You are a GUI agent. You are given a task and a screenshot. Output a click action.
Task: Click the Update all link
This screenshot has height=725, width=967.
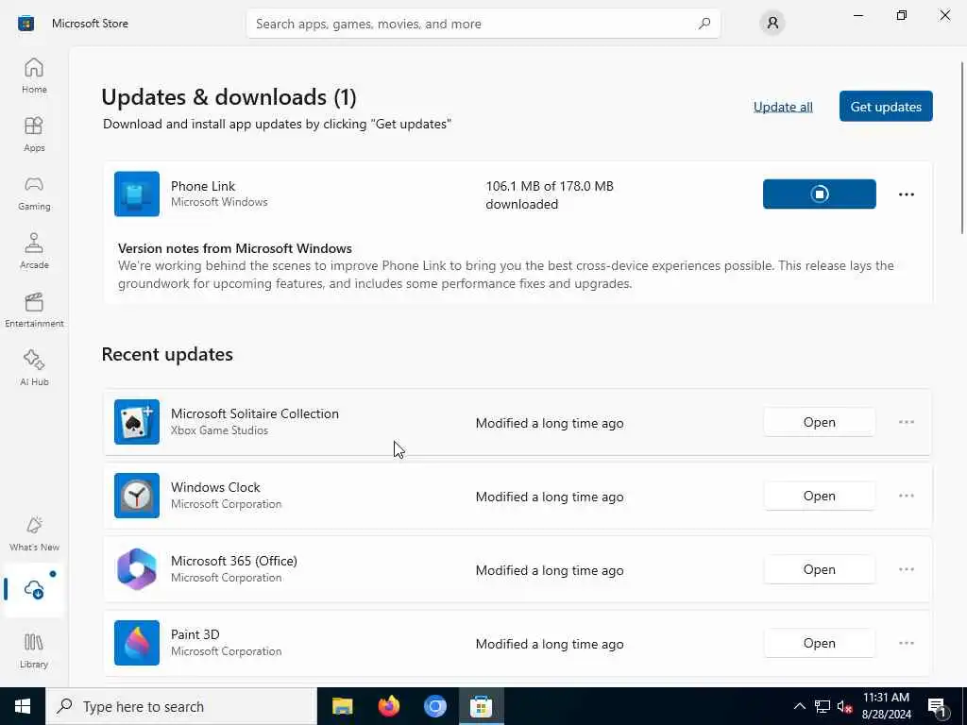783,107
